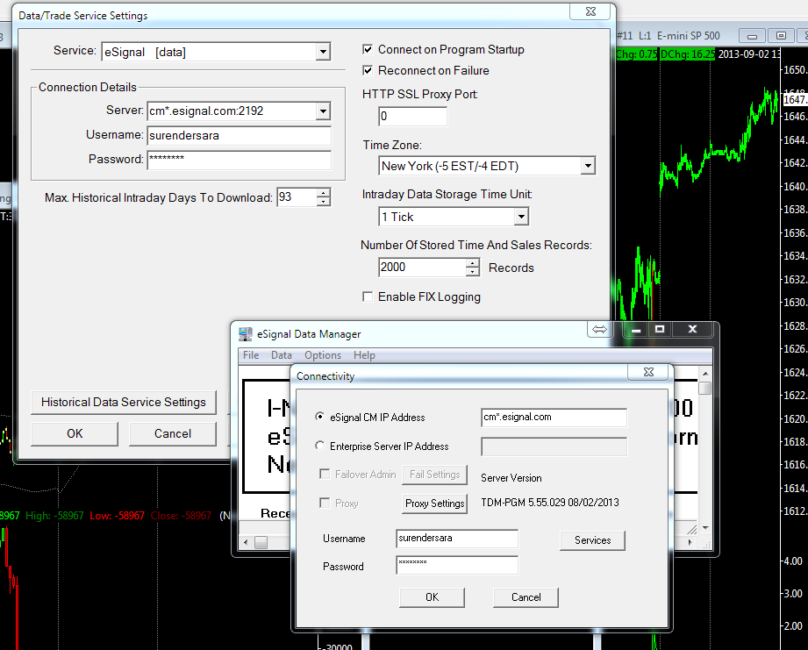
Task: Select eSignal CM IP Address radio button
Action: 320,417
